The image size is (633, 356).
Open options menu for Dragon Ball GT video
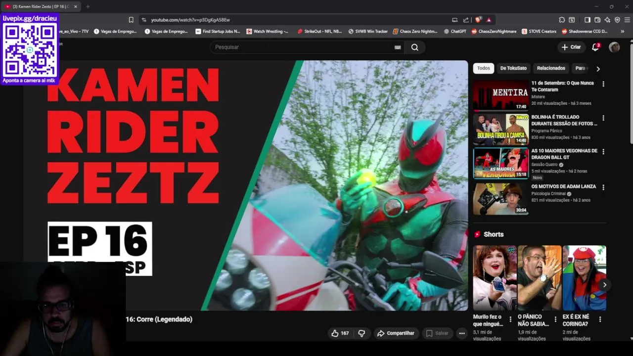[603, 152]
